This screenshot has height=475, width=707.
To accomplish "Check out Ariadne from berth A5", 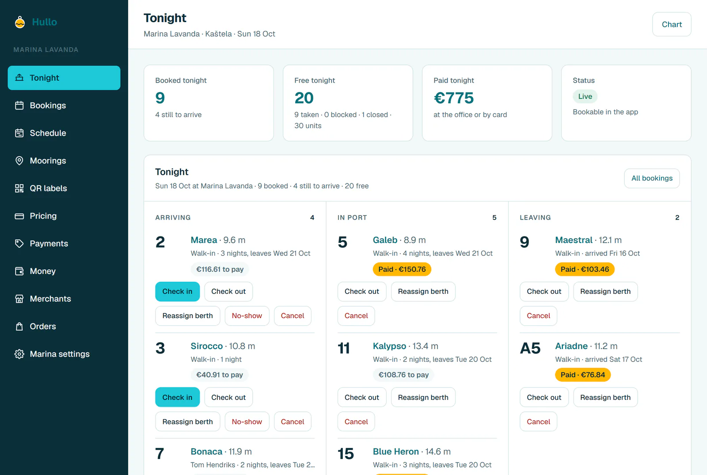I will (544, 397).
